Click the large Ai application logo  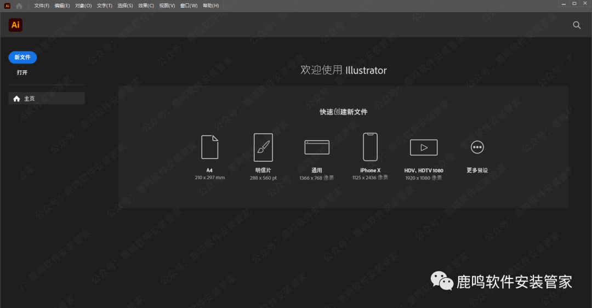click(x=15, y=25)
